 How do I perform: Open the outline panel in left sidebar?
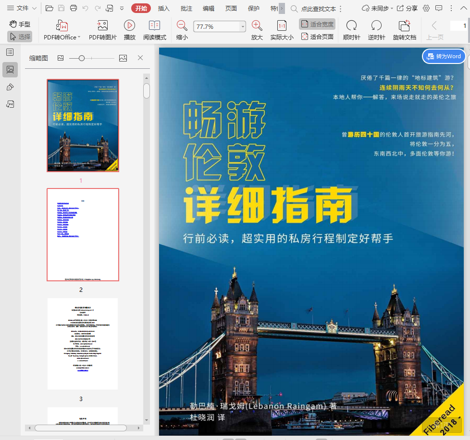pyautogui.click(x=10, y=52)
